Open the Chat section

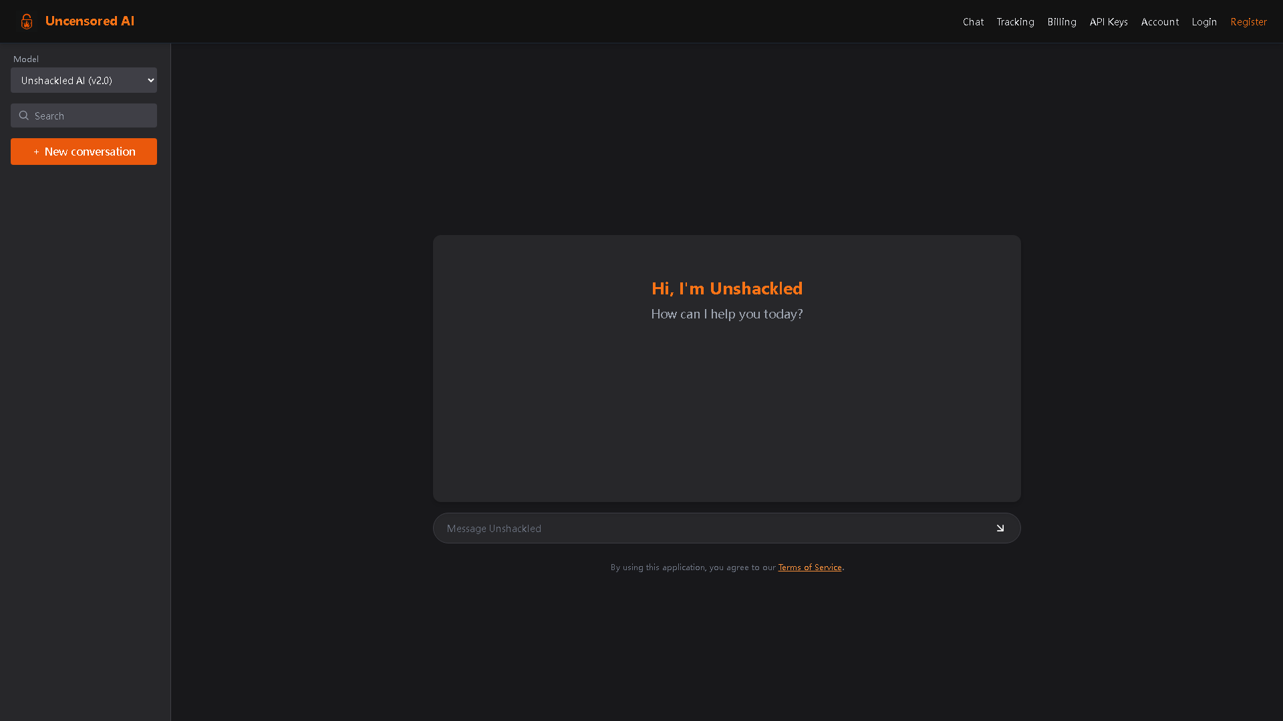coord(973,21)
